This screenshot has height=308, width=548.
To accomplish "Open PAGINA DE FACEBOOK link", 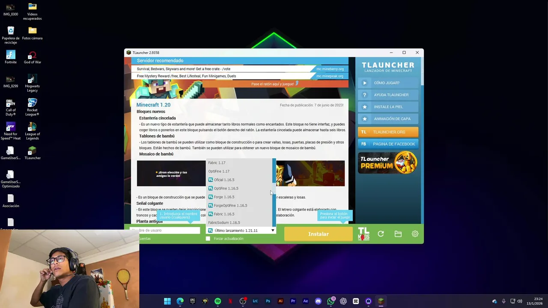I will tap(388, 144).
